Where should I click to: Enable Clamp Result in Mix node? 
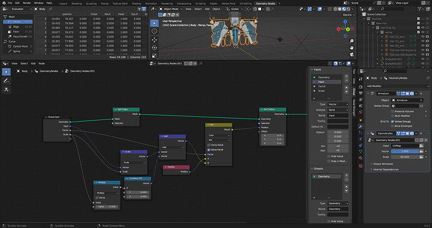[x=209, y=145]
